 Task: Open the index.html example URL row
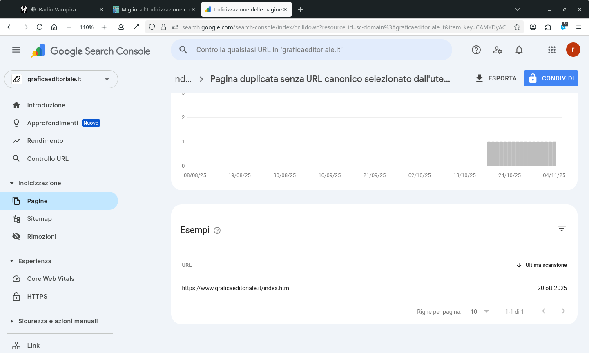point(236,288)
